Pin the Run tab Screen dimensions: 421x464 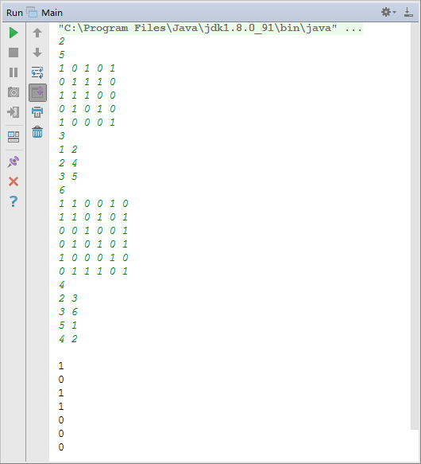pyautogui.click(x=14, y=162)
